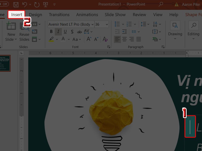202x151 pixels.
Task: Click the Undo arrow icon
Action: tap(24, 5)
